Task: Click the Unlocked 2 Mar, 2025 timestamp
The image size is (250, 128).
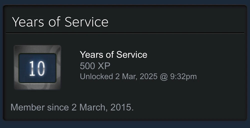Action: [138, 76]
